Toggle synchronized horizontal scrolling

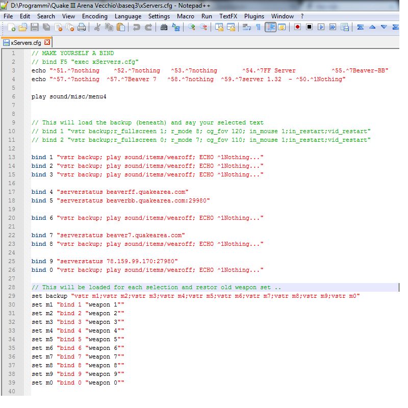coord(231,27)
